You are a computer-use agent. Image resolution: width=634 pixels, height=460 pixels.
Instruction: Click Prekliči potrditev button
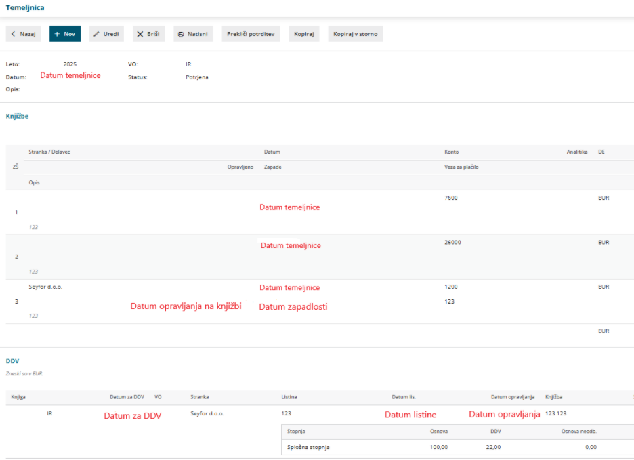click(x=251, y=34)
